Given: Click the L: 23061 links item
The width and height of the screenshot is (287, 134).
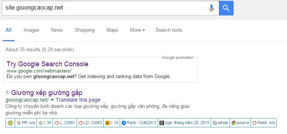Looking at the screenshot, I should click(65, 123).
